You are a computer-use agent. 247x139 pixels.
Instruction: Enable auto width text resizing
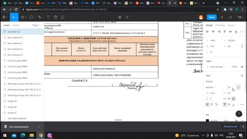pyautogui.click(x=225, y=99)
